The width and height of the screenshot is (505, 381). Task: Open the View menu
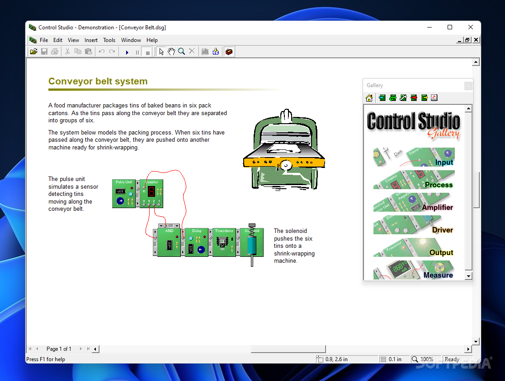point(73,40)
